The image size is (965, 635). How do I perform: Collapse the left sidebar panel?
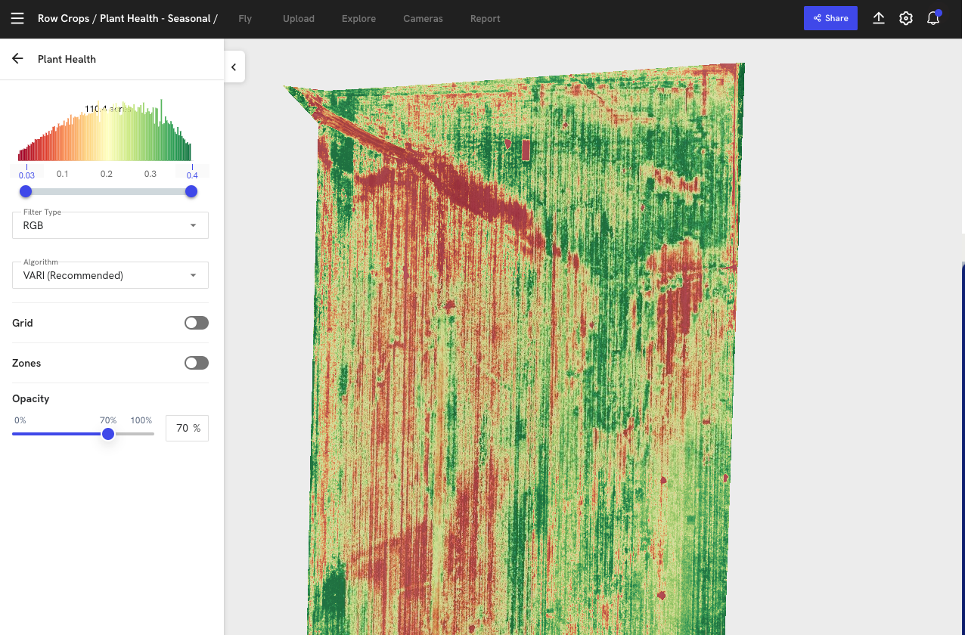click(x=234, y=67)
